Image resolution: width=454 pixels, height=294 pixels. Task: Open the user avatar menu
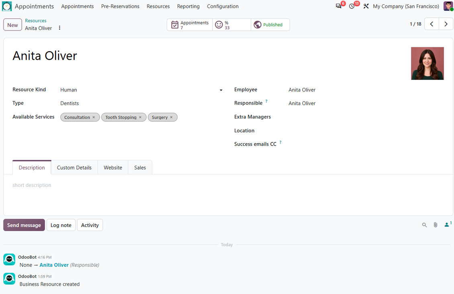point(448,6)
